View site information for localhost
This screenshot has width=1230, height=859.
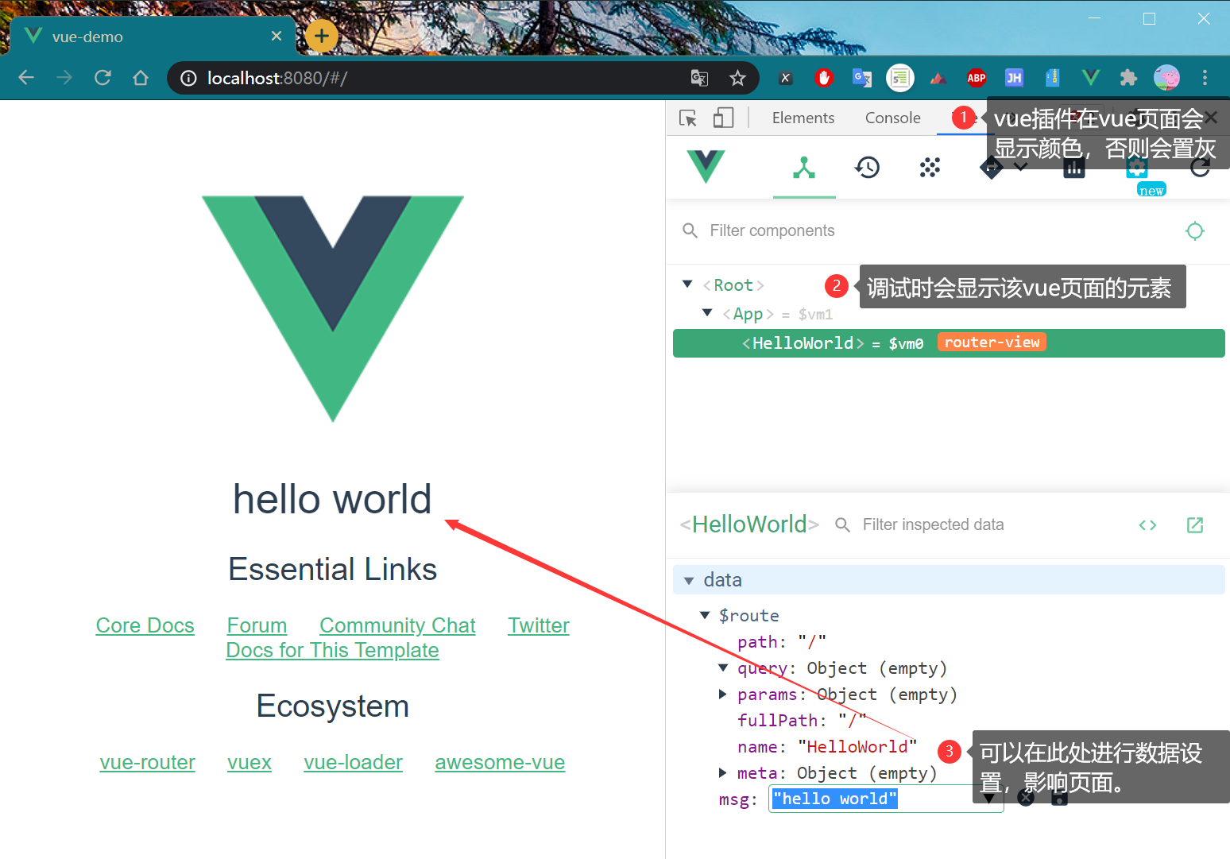click(x=188, y=78)
